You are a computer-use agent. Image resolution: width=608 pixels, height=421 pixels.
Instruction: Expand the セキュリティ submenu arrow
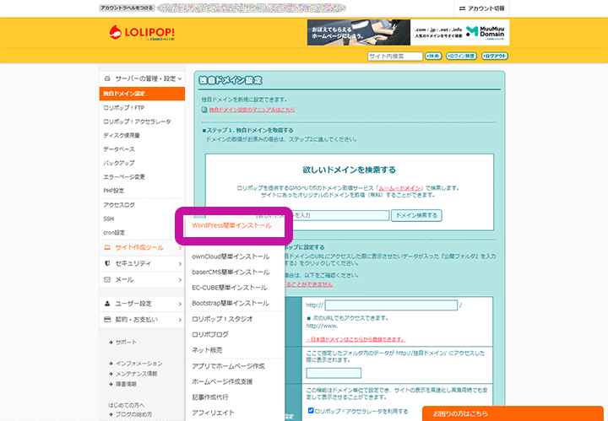click(x=180, y=263)
